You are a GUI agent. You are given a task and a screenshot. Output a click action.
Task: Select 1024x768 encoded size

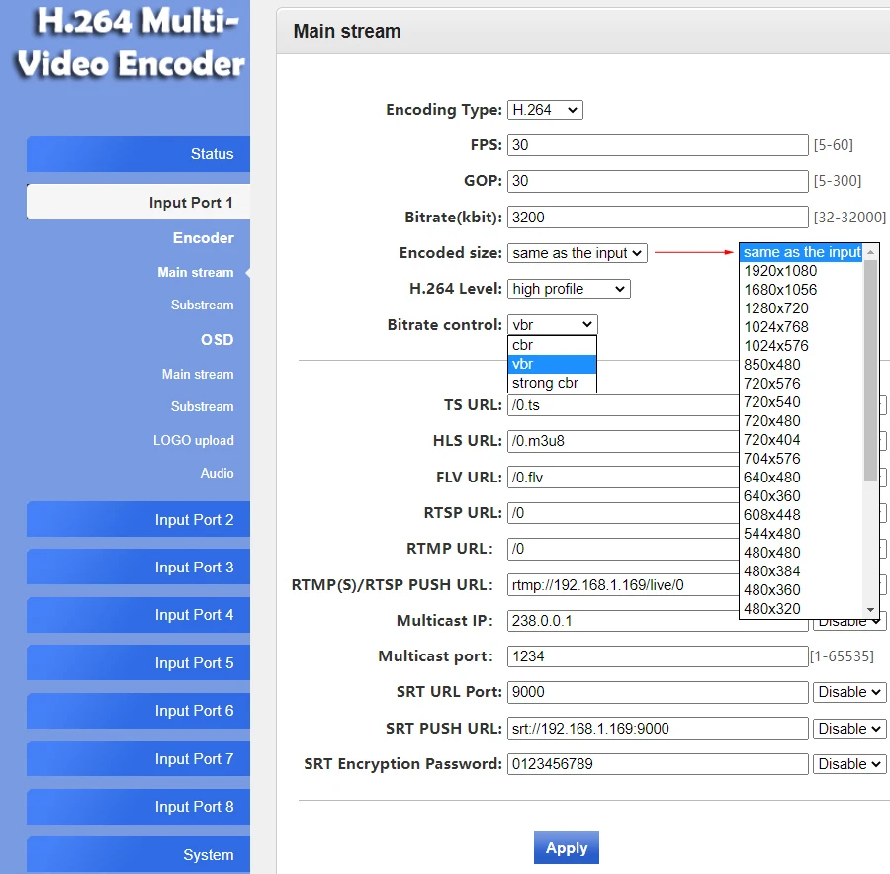coord(801,327)
